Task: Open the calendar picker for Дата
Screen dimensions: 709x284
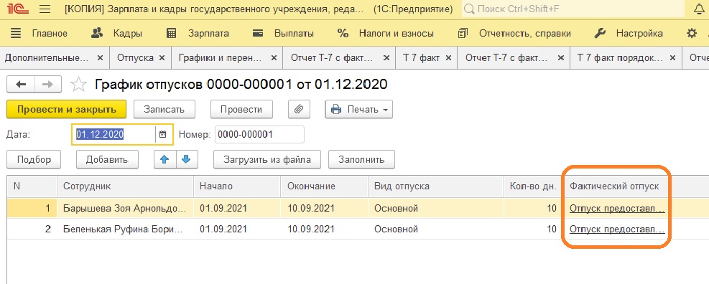Action: click(x=163, y=134)
